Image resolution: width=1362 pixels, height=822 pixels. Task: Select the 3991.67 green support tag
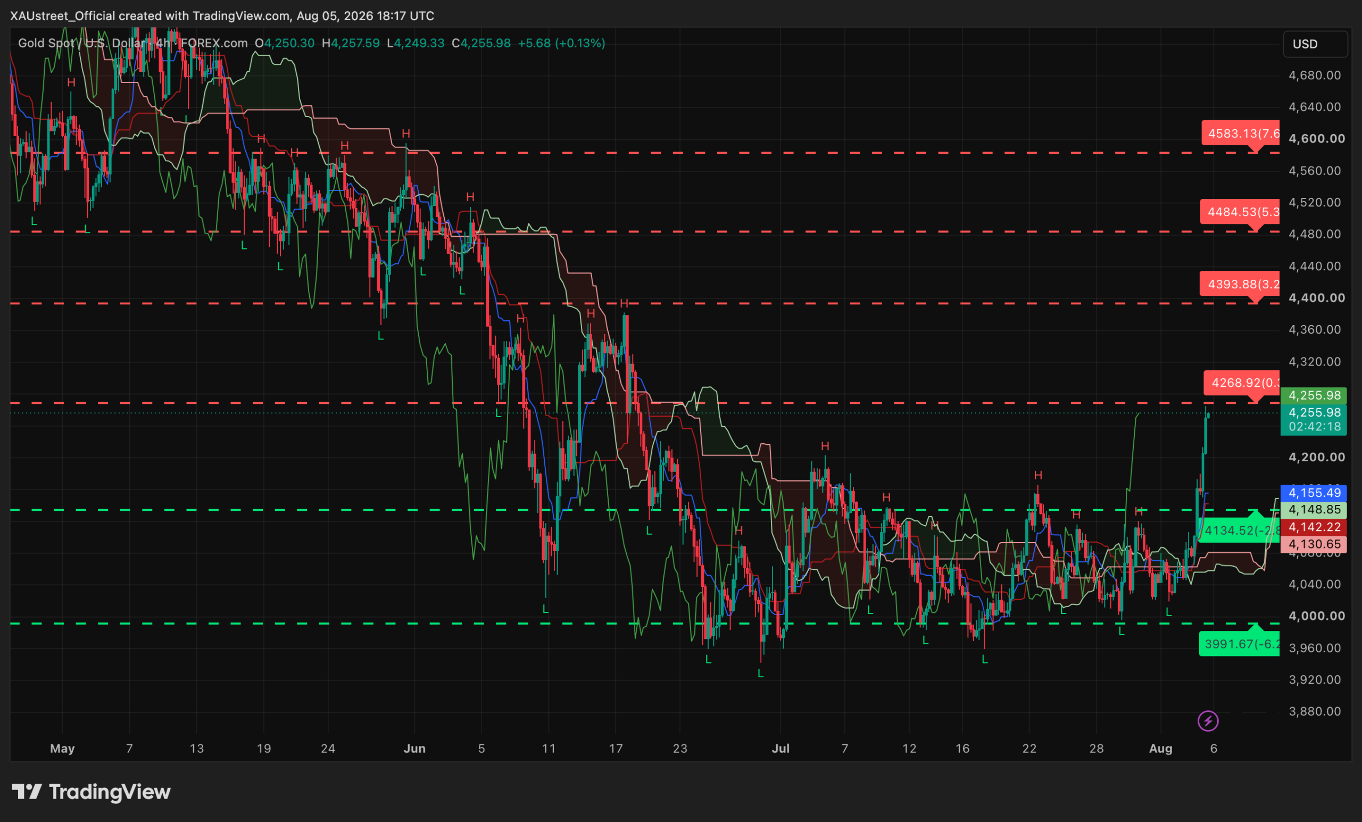pyautogui.click(x=1239, y=644)
